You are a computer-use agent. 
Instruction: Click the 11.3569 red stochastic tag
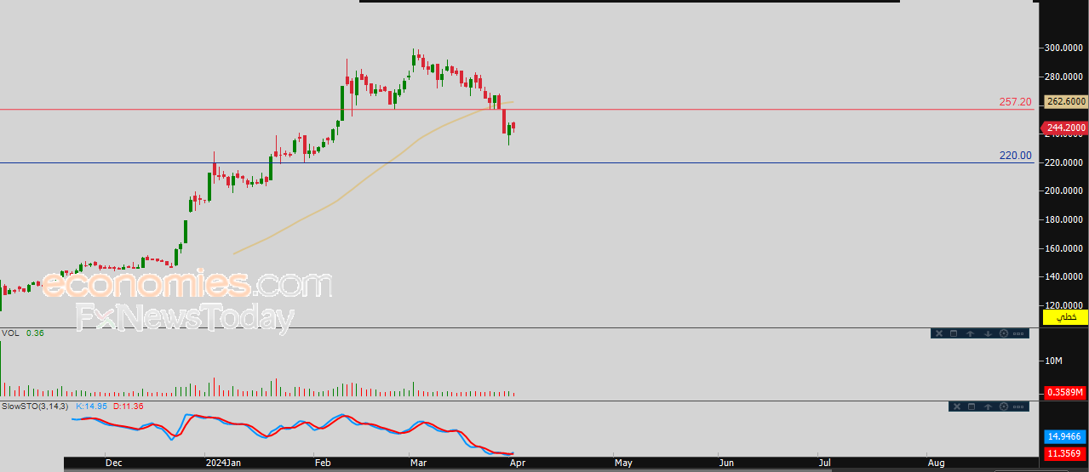pyautogui.click(x=1065, y=453)
